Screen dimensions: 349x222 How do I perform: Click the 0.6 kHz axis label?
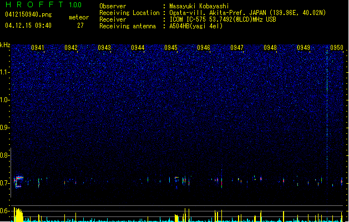4,211
